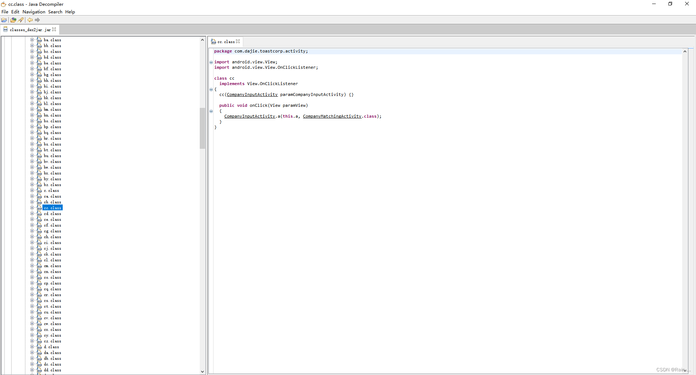
Task: Select bc.class in the tree
Action: coord(53,51)
